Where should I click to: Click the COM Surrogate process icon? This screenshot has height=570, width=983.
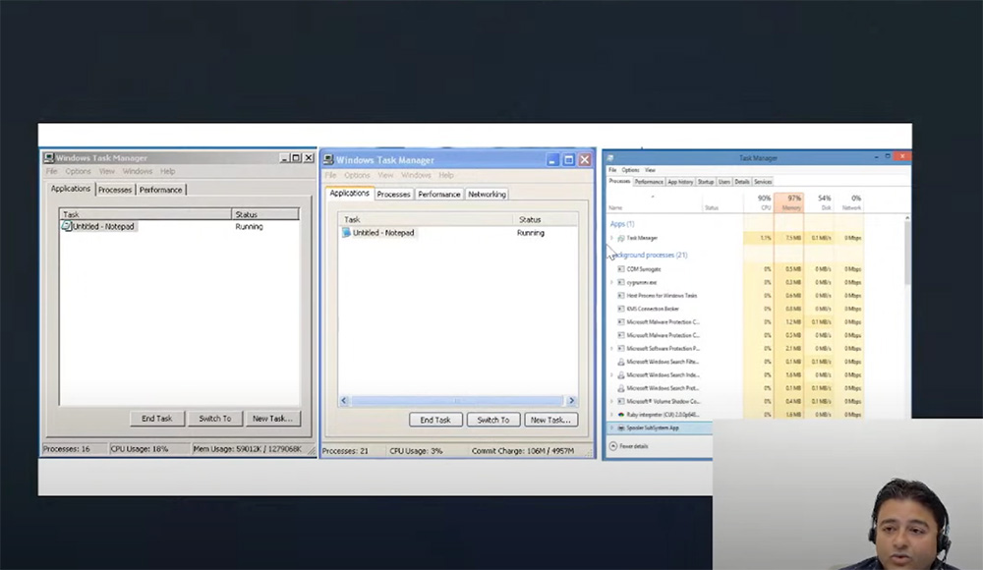pos(621,269)
